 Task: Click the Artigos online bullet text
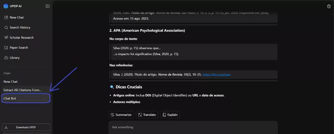coord(169,95)
